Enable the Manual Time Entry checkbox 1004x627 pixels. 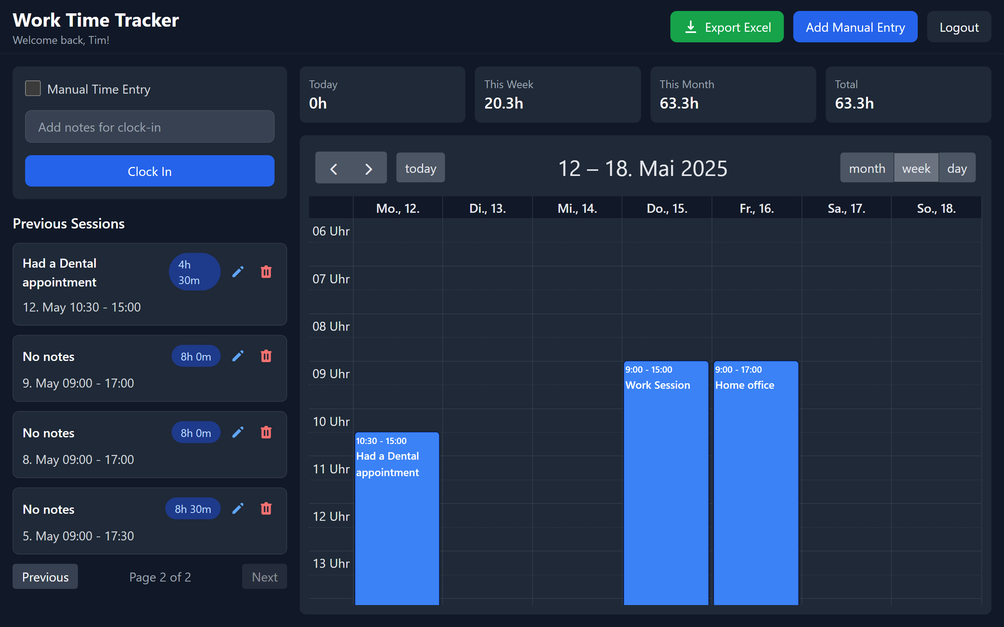33,88
